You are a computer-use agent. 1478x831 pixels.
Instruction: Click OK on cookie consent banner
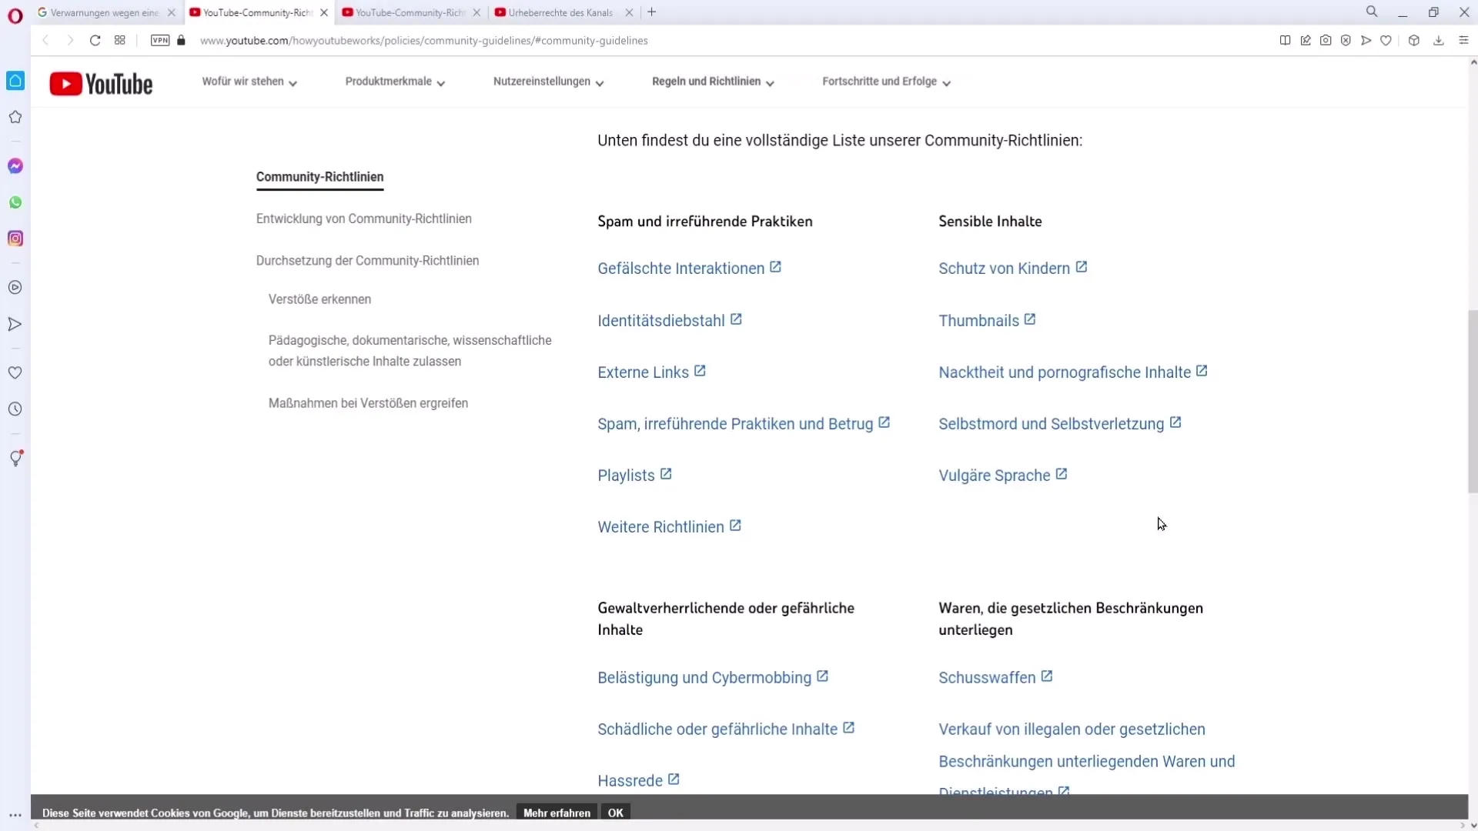[x=616, y=812]
